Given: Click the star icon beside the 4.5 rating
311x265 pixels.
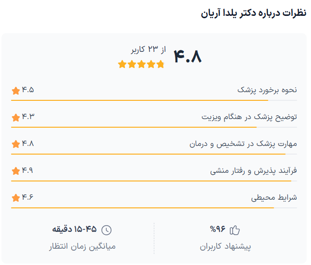Looking at the screenshot, I should click(15, 90).
